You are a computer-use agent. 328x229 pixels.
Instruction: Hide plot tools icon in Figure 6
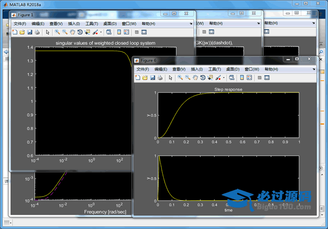pyautogui.click(x=259, y=78)
